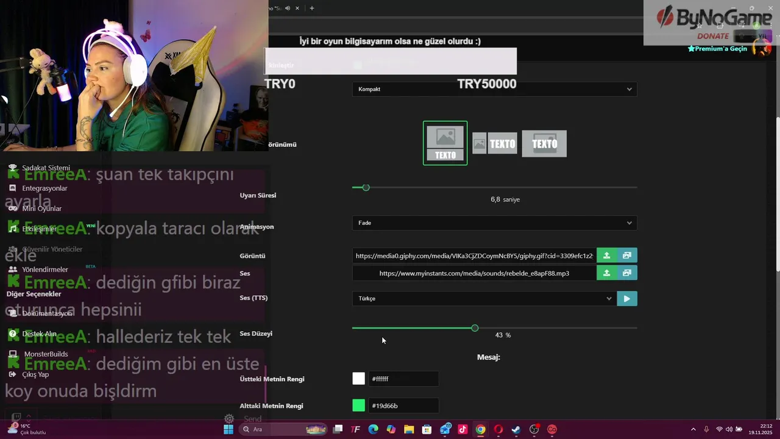
Task: Show hidden system tray icons
Action: [693, 429]
